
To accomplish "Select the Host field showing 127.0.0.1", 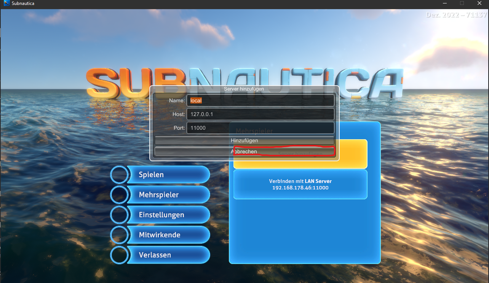I will pos(260,114).
